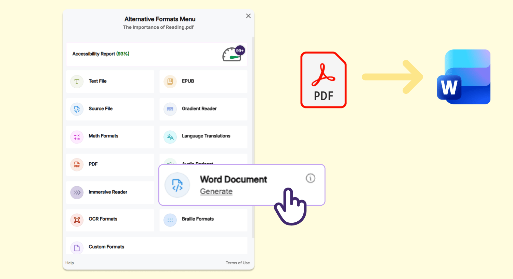The width and height of the screenshot is (513, 279).
Task: Choose the Immersive Reader option
Action: 110,192
